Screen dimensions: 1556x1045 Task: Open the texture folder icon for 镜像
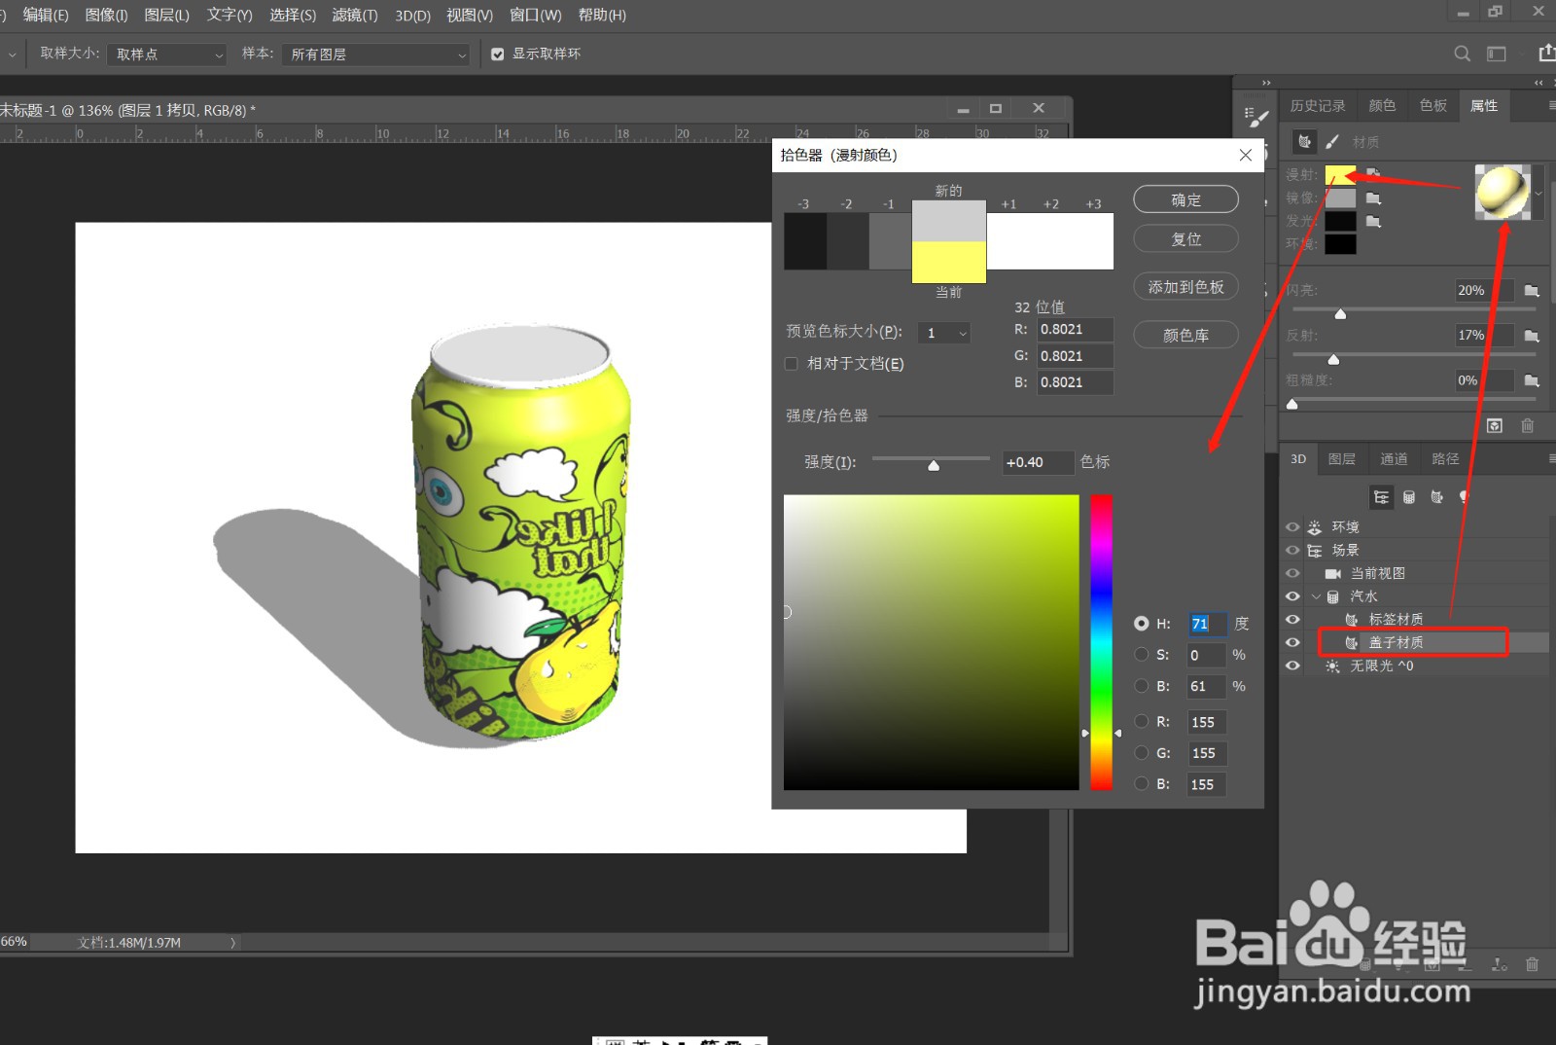tap(1373, 198)
